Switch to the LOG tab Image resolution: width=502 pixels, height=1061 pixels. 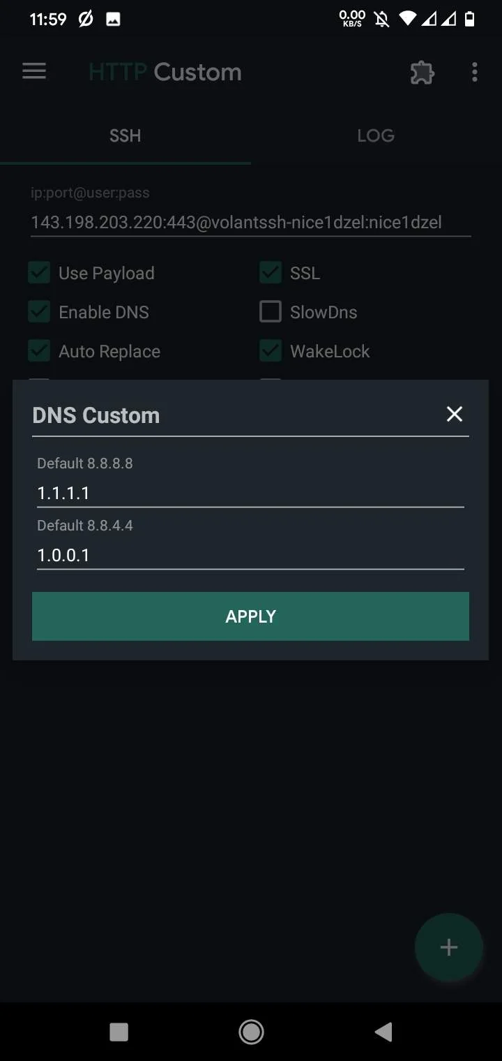376,135
